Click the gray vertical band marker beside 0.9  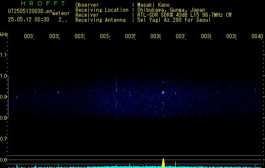(8, 97)
